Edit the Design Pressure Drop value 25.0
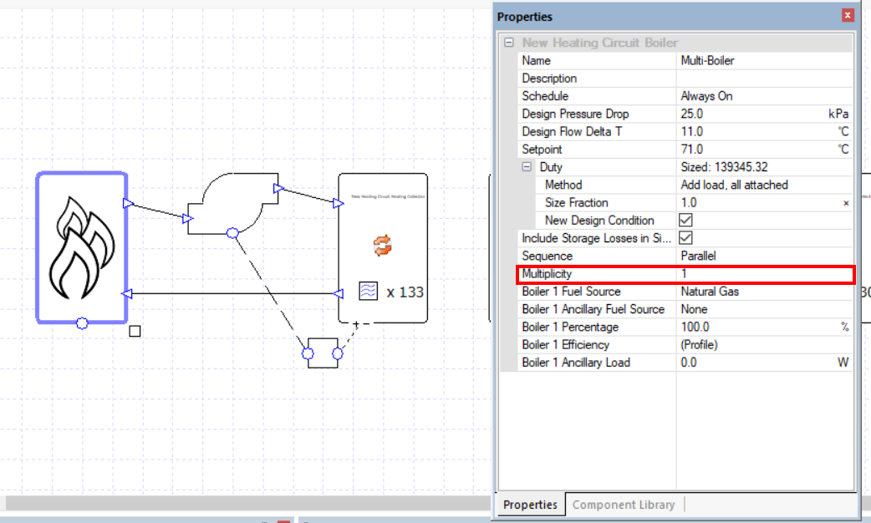The image size is (871, 523). (x=764, y=114)
